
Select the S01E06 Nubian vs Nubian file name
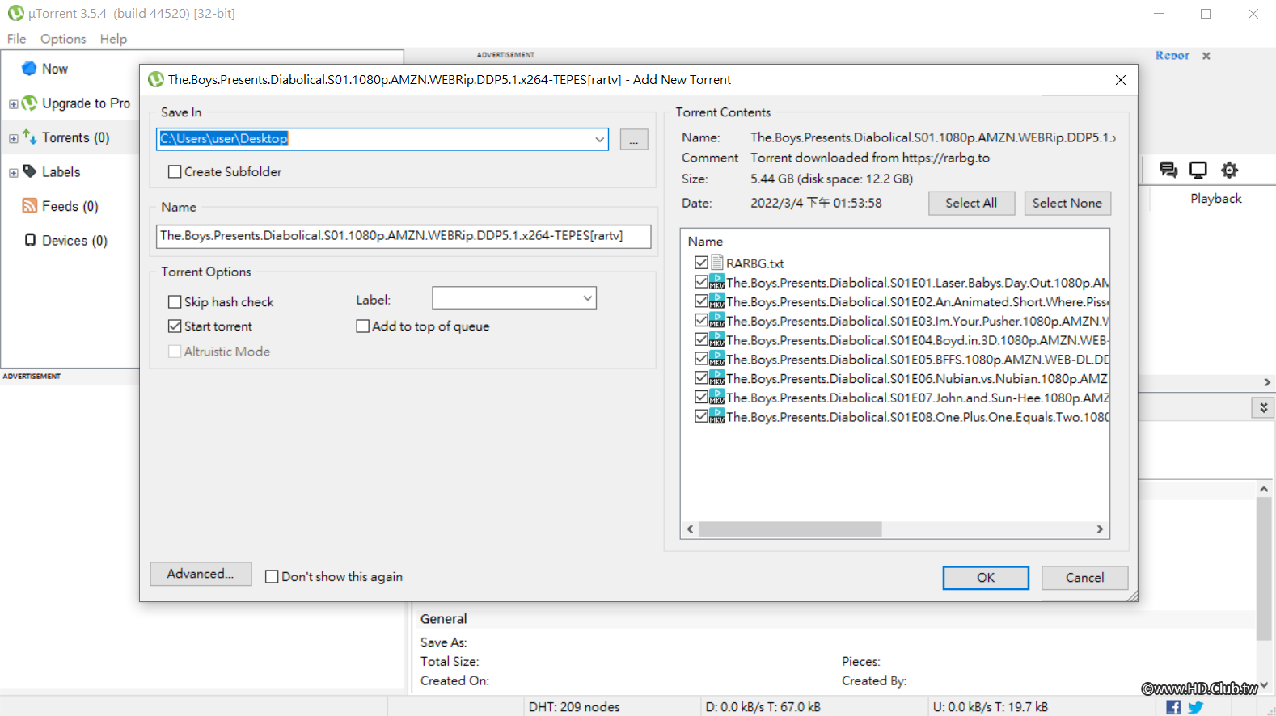pyautogui.click(x=917, y=378)
